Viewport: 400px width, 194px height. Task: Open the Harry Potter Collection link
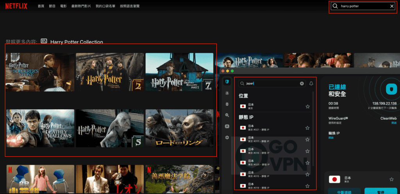tap(77, 42)
